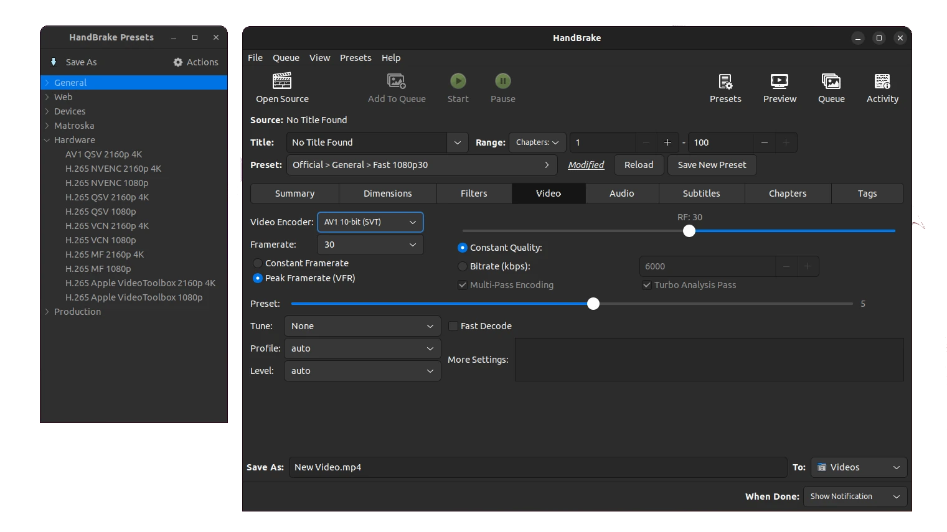947x532 pixels.
Task: Click the Reload preset button
Action: point(639,165)
